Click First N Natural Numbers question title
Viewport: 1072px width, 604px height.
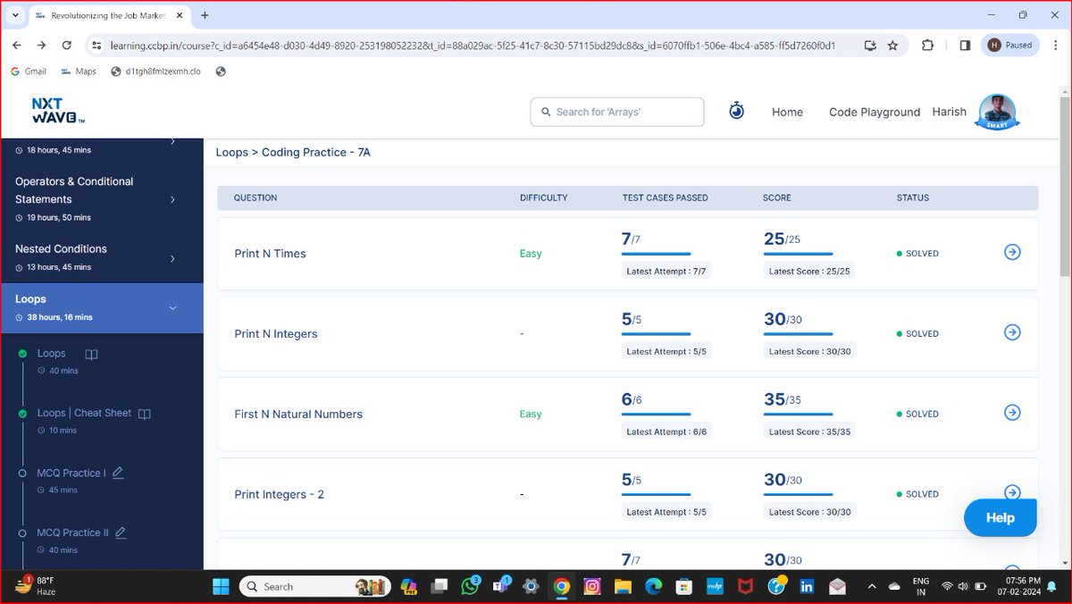(x=298, y=415)
